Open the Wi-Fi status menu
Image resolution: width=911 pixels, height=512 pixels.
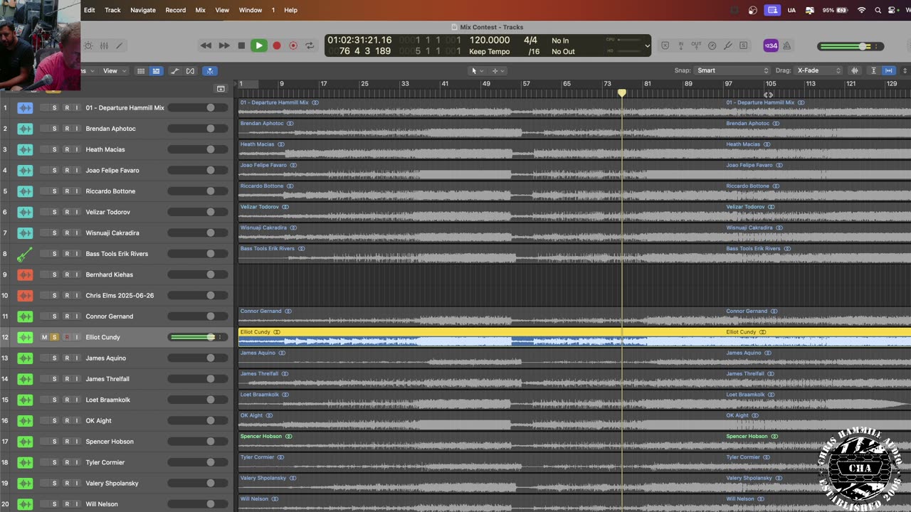[861, 10]
